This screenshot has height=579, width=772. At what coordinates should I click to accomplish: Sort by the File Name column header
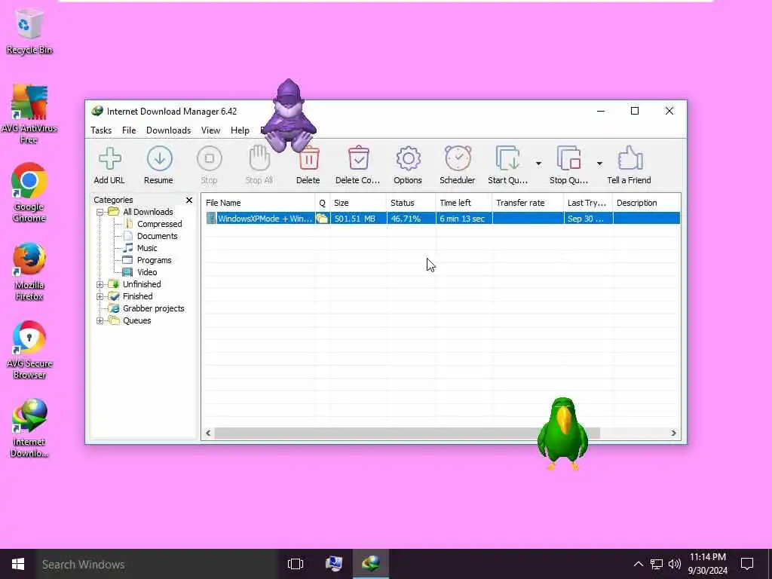(x=259, y=203)
